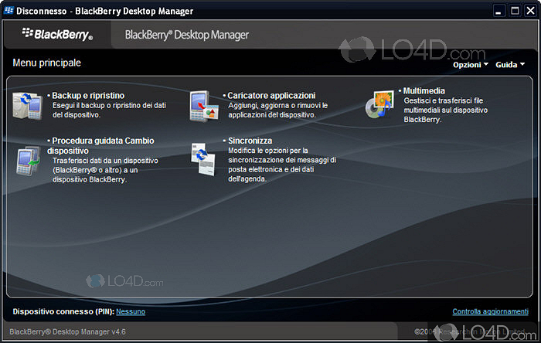Click "Trasferisci dati da un dispositivo" description
The width and height of the screenshot is (541, 343).
point(105,170)
